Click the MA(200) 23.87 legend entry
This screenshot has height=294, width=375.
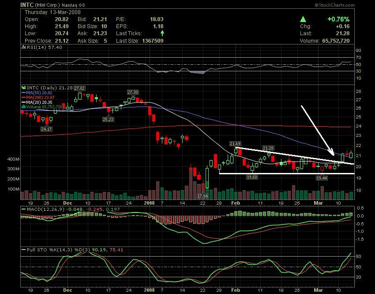click(x=40, y=97)
